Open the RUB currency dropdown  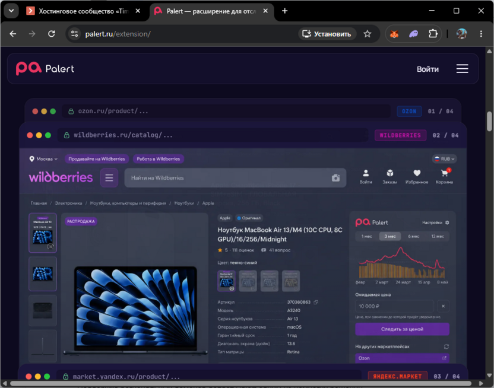point(444,159)
